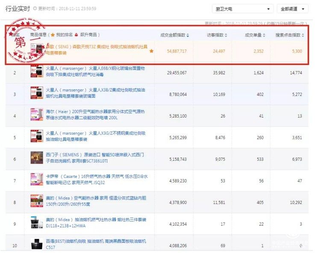Screen dimensions: 315x253
Task: Click the 商品信息 column header
Action: 38,35
